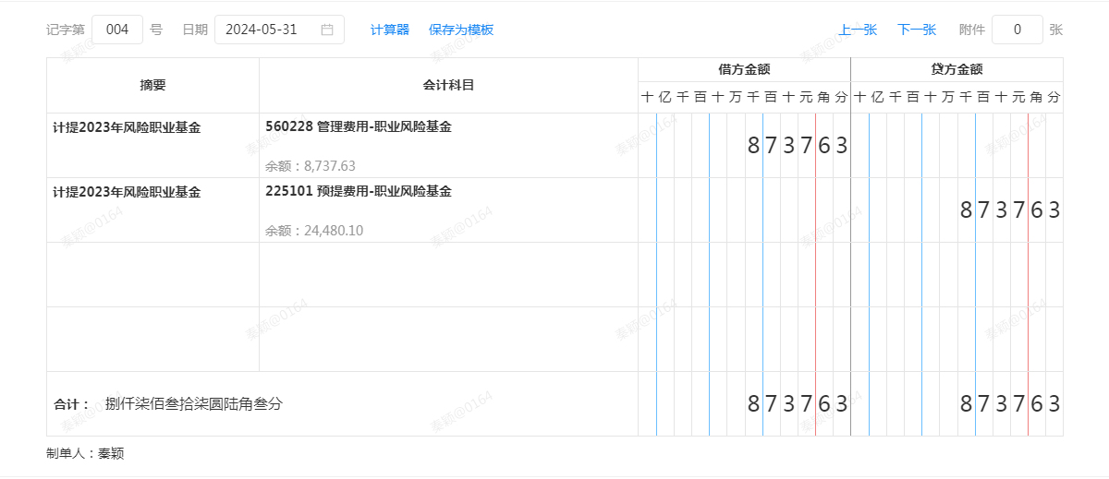Go to previous voucher with 上一张
Screen dimensions: 1109x479
click(858, 30)
